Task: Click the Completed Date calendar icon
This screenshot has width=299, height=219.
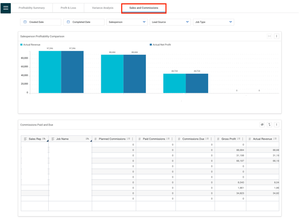Action: click(x=68, y=22)
